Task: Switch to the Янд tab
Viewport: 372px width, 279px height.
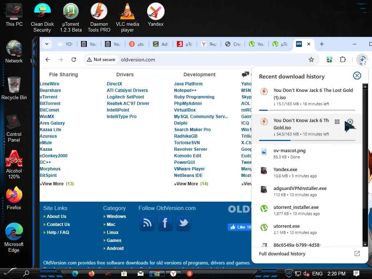Action: point(209,44)
